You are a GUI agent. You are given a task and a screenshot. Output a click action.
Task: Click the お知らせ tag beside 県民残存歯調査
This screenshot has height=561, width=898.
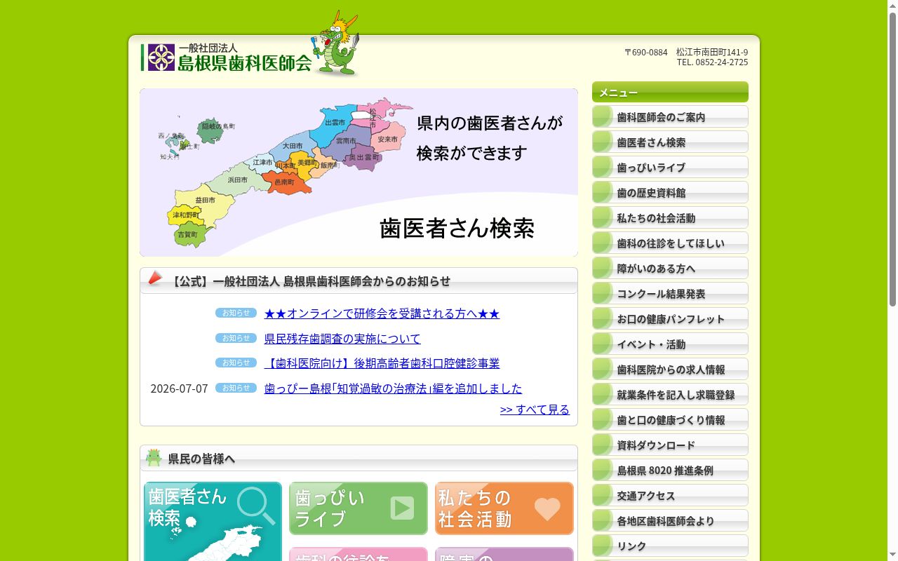pos(236,338)
